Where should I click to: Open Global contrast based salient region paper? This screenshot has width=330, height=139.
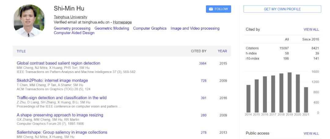(x=58, y=63)
